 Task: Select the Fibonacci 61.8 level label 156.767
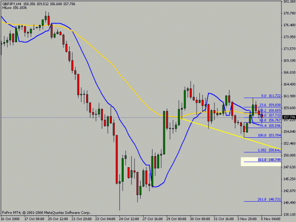(270, 120)
